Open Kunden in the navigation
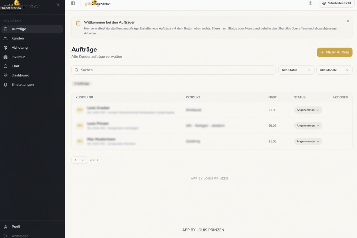The height and width of the screenshot is (238, 357). pyautogui.click(x=18, y=38)
